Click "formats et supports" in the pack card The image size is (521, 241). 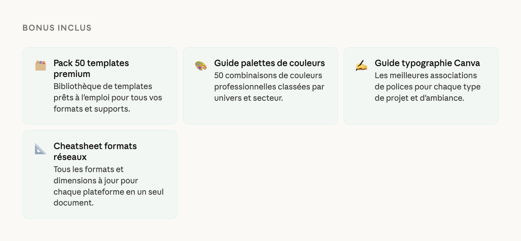[x=92, y=109]
